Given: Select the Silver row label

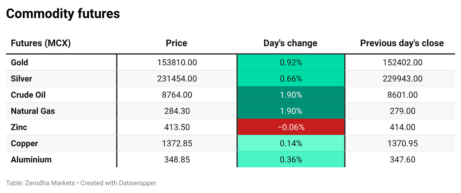Looking at the screenshot, I should click(x=21, y=79).
